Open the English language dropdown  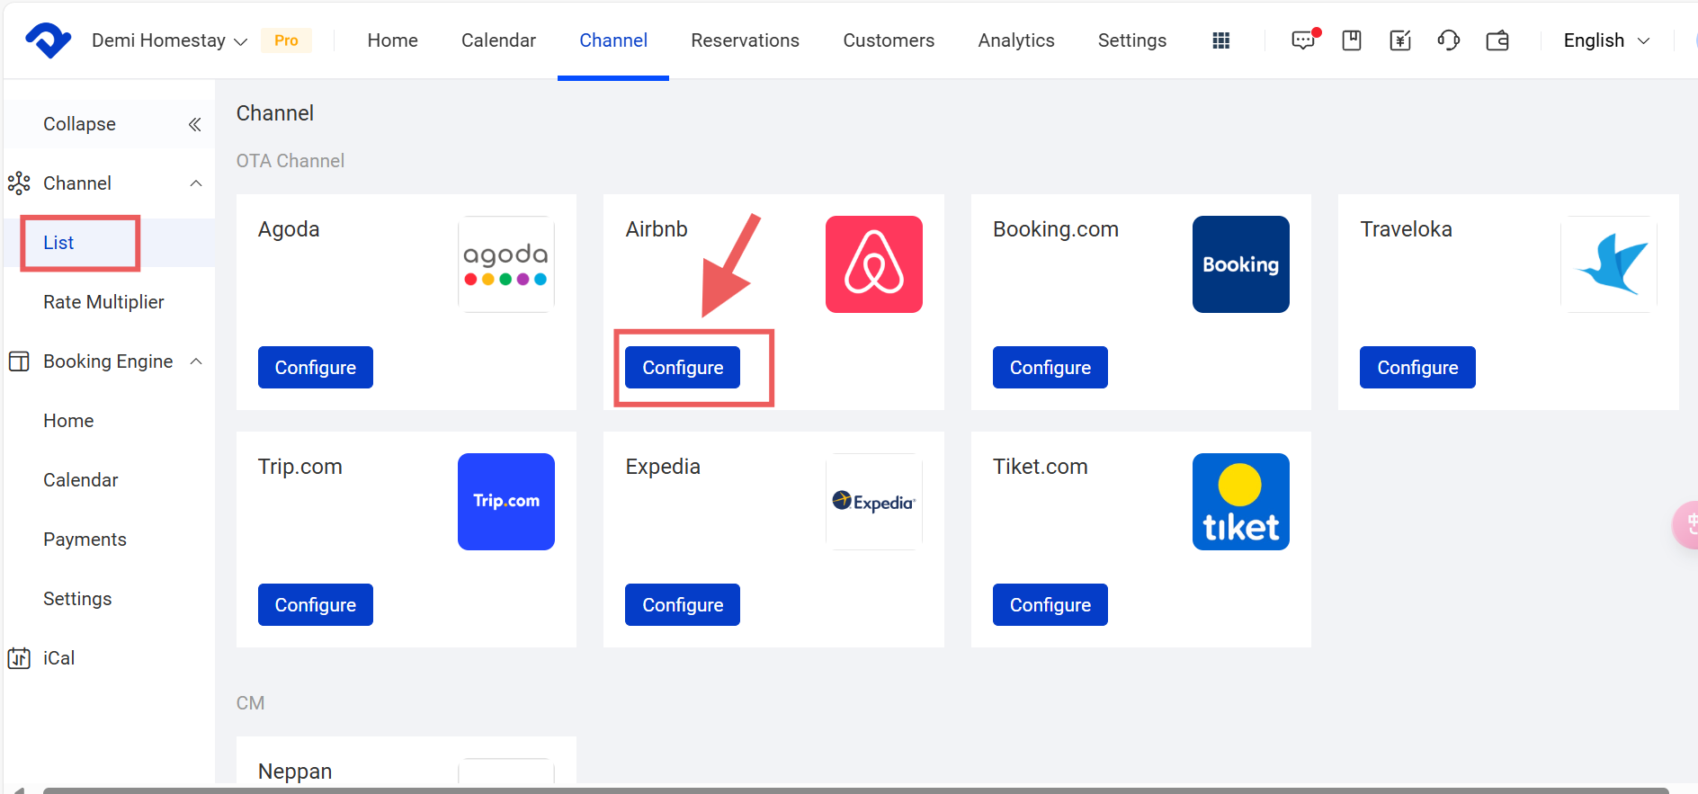1606,40
